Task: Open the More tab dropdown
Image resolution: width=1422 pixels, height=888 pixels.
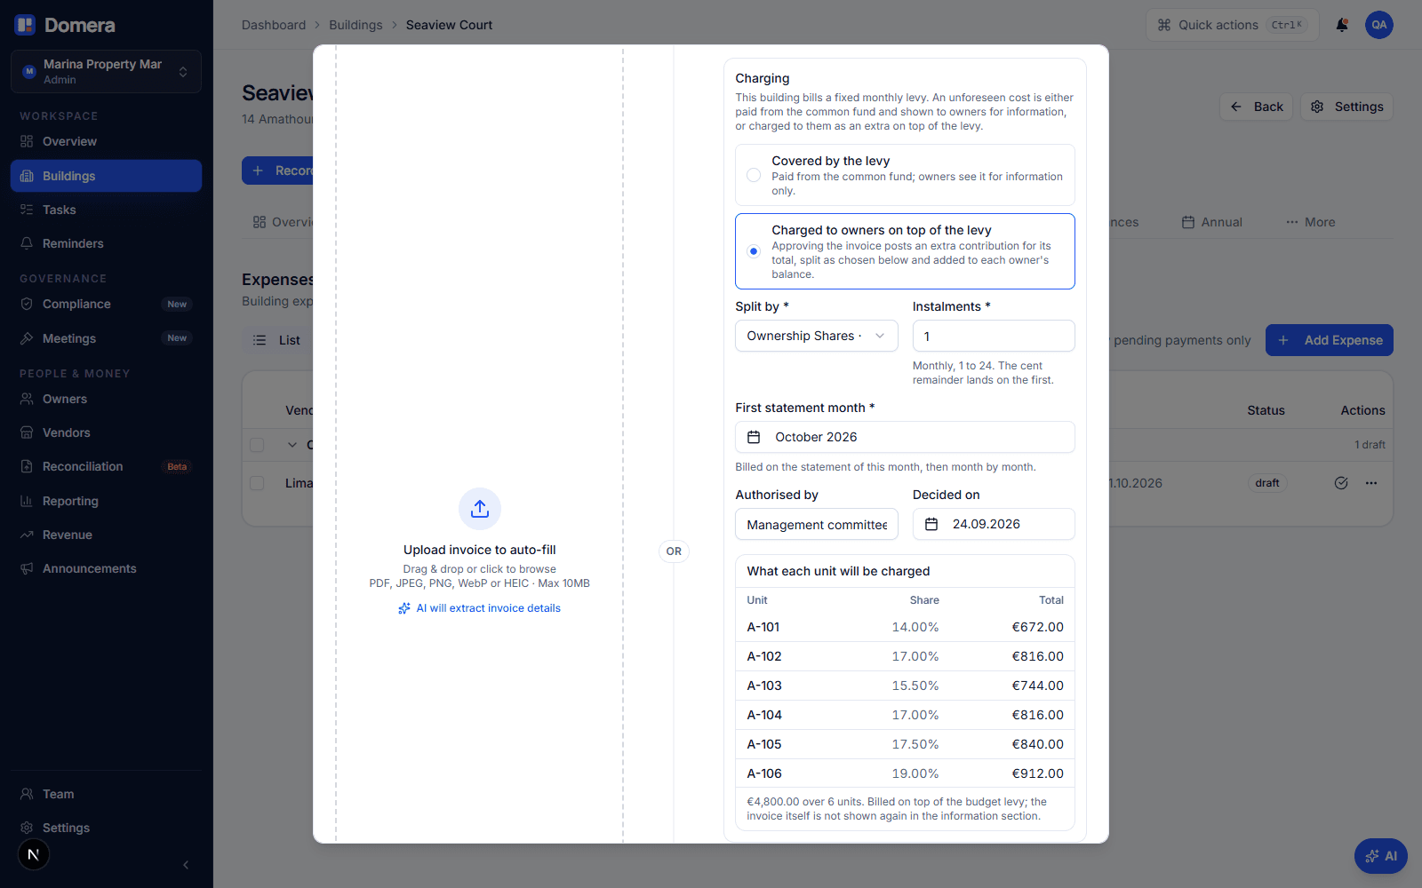Action: click(x=1310, y=222)
